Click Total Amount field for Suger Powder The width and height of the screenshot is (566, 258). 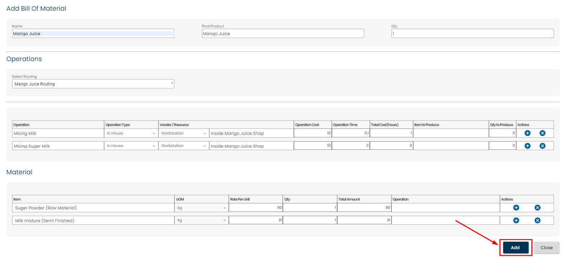pyautogui.click(x=364, y=208)
